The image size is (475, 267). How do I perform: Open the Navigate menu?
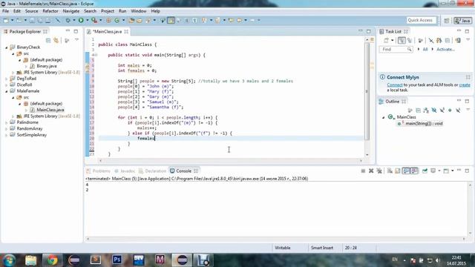pos(71,11)
